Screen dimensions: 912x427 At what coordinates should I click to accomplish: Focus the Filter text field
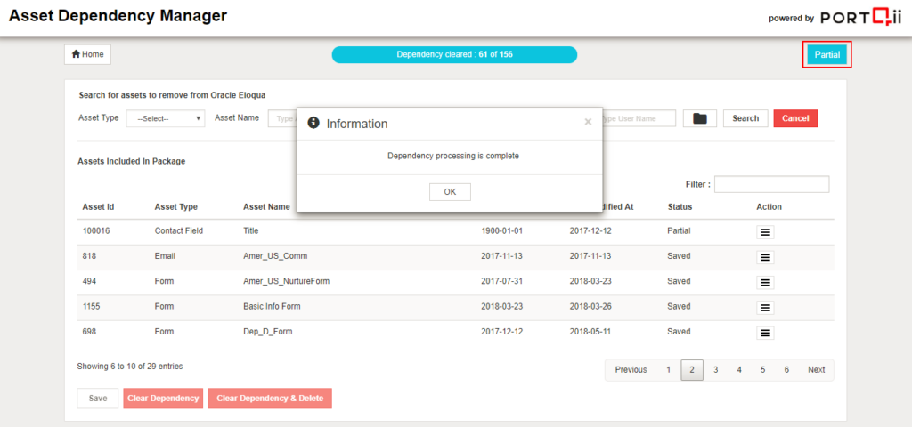tap(771, 184)
